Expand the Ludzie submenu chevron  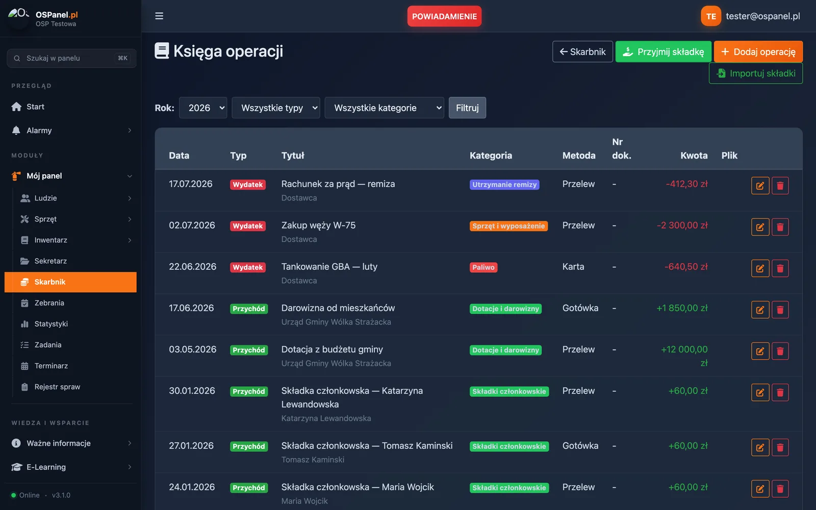130,198
